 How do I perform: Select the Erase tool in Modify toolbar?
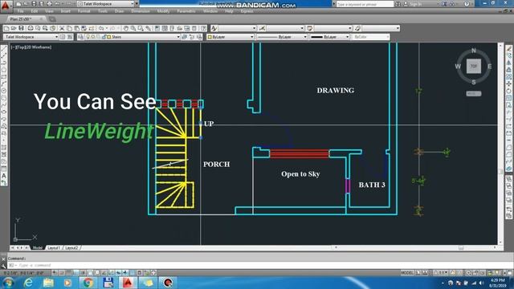click(508, 49)
